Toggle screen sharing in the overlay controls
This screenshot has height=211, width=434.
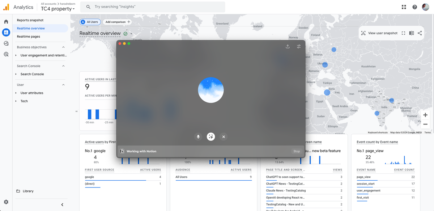coord(211,137)
